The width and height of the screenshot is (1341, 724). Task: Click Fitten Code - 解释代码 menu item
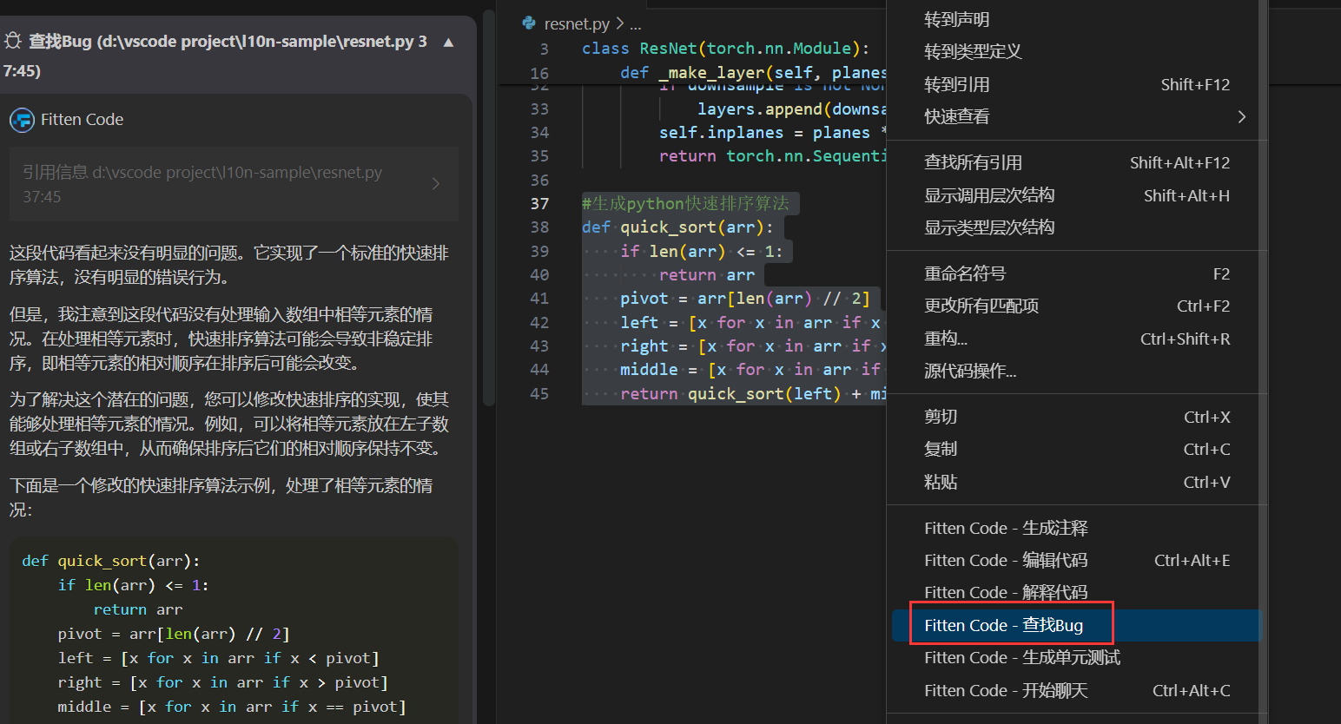click(1006, 592)
